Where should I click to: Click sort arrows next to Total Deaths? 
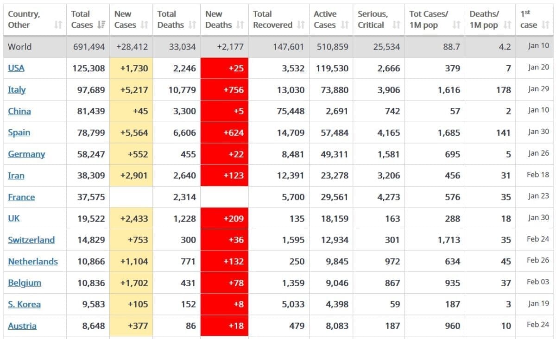click(x=192, y=25)
